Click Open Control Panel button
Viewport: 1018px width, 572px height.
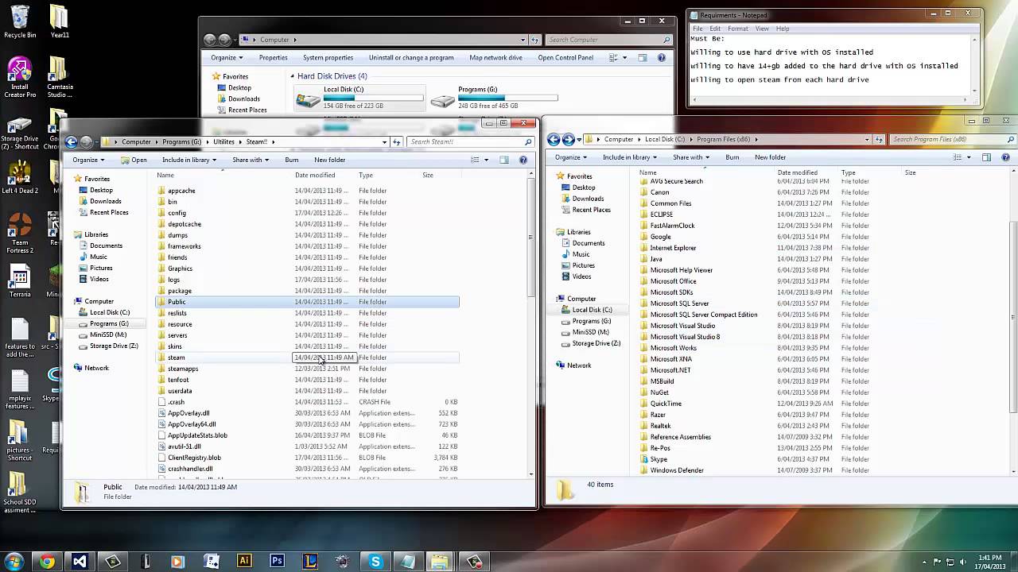click(x=565, y=58)
